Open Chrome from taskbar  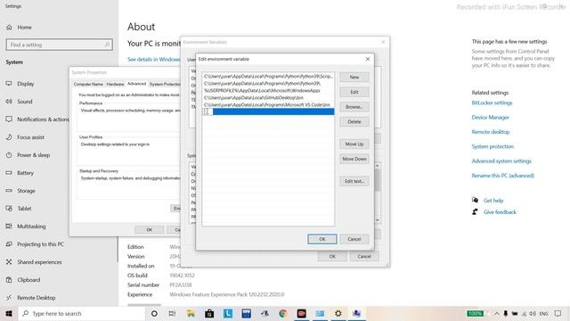pyautogui.click(x=283, y=313)
